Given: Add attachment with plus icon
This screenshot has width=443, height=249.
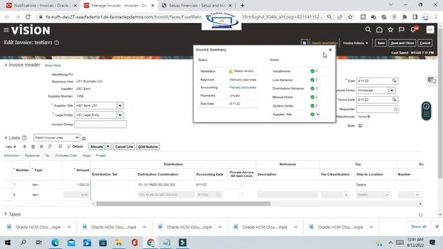Looking at the screenshot, I should (x=368, y=116).
